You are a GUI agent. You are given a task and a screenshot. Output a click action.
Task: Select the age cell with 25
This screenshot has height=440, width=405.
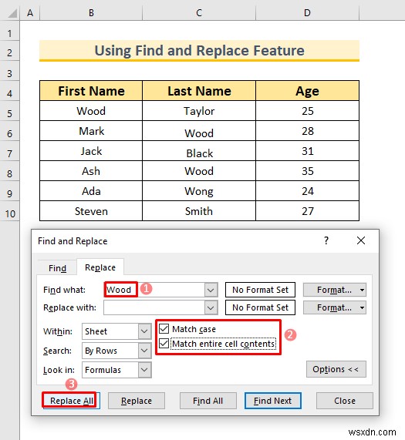[307, 111]
